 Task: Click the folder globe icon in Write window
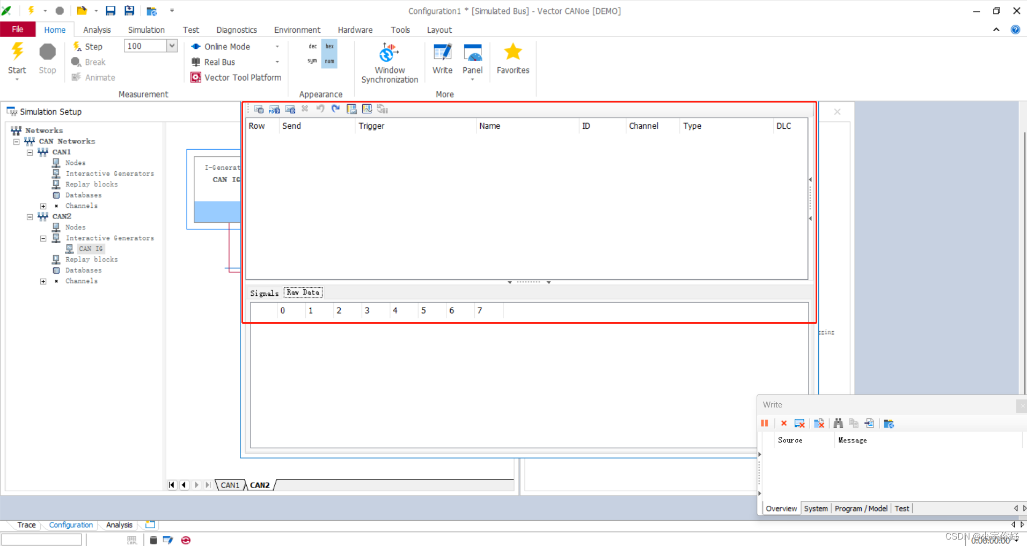(889, 424)
